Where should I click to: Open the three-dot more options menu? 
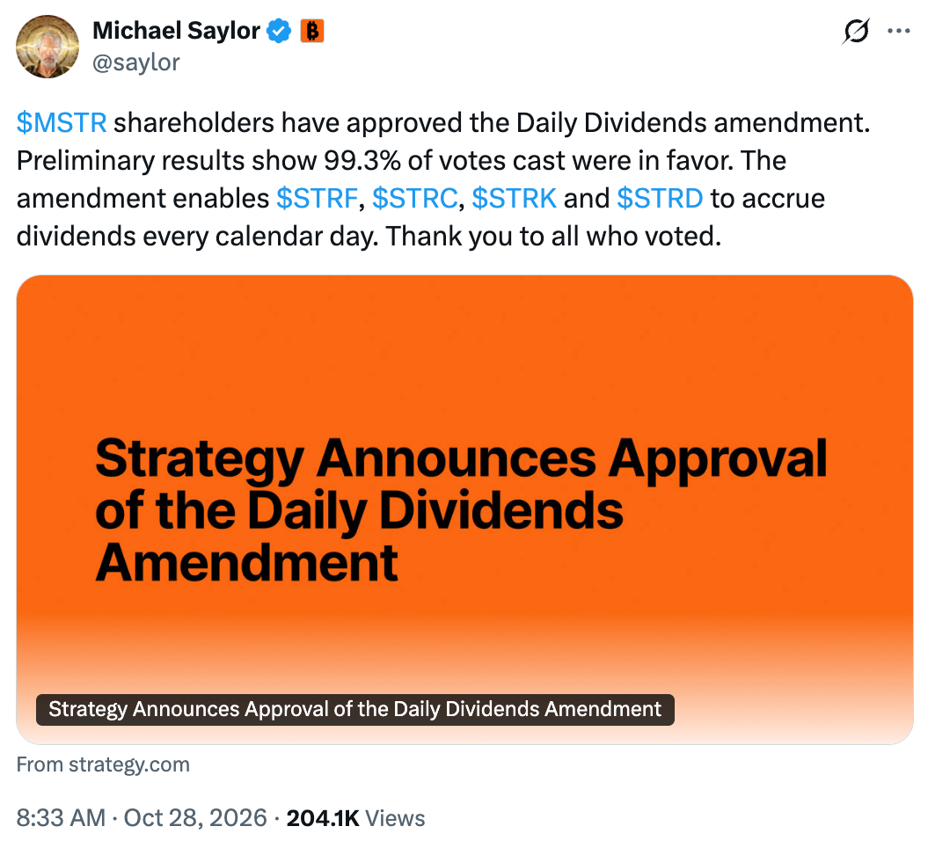tap(898, 31)
